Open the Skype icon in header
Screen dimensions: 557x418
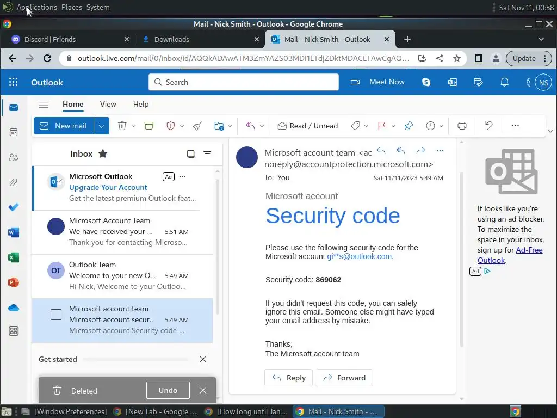tap(426, 83)
